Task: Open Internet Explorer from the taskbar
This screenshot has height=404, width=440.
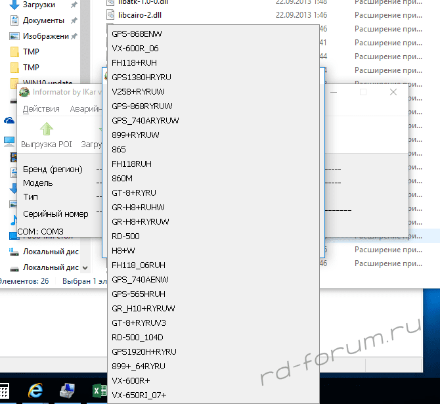Action: tap(35, 390)
